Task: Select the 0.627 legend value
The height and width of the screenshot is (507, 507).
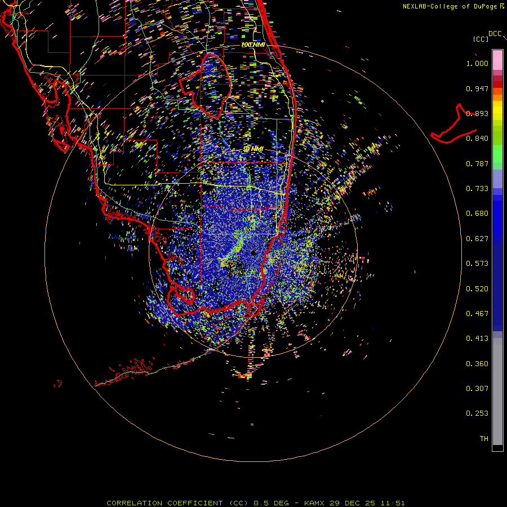Action: pyautogui.click(x=477, y=239)
